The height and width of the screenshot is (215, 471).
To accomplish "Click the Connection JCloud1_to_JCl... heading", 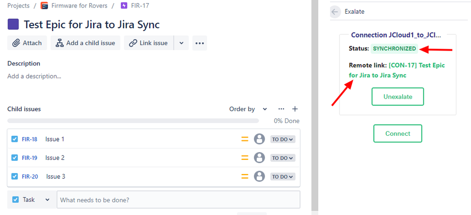I will (x=396, y=35).
